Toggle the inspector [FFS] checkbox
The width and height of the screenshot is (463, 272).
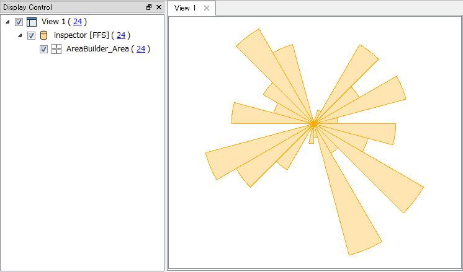(31, 35)
